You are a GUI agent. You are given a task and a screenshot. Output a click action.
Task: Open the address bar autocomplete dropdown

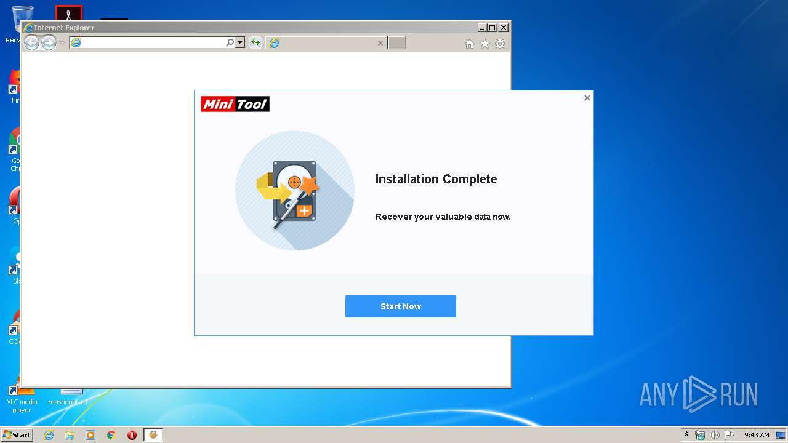click(240, 42)
